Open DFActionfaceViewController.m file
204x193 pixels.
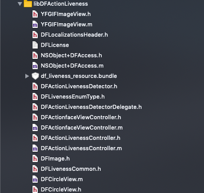(82, 127)
